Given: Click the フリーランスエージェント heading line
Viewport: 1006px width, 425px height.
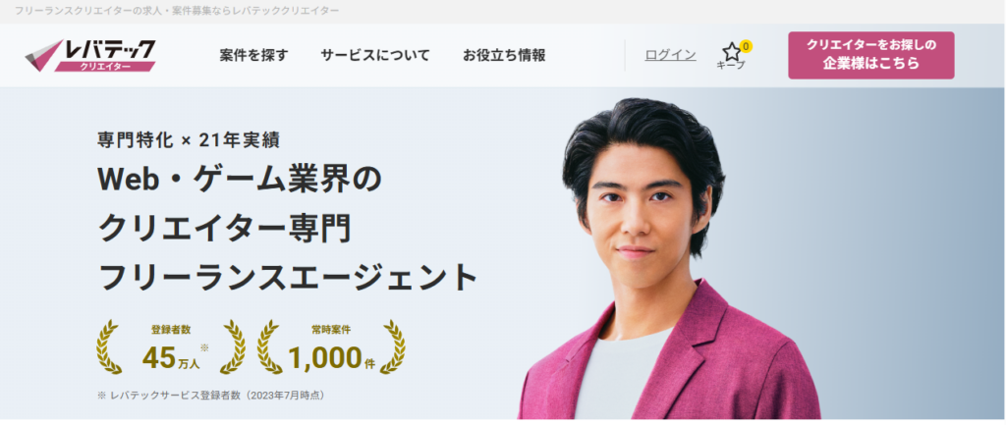Looking at the screenshot, I should (288, 278).
